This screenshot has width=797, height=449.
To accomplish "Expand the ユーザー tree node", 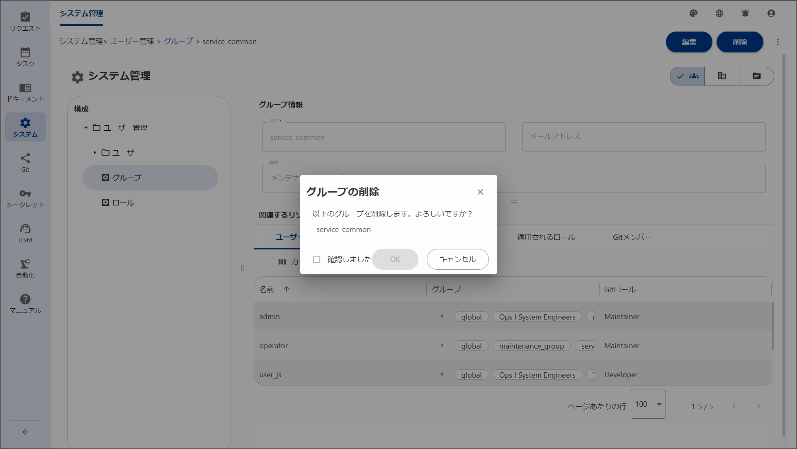I will click(95, 153).
